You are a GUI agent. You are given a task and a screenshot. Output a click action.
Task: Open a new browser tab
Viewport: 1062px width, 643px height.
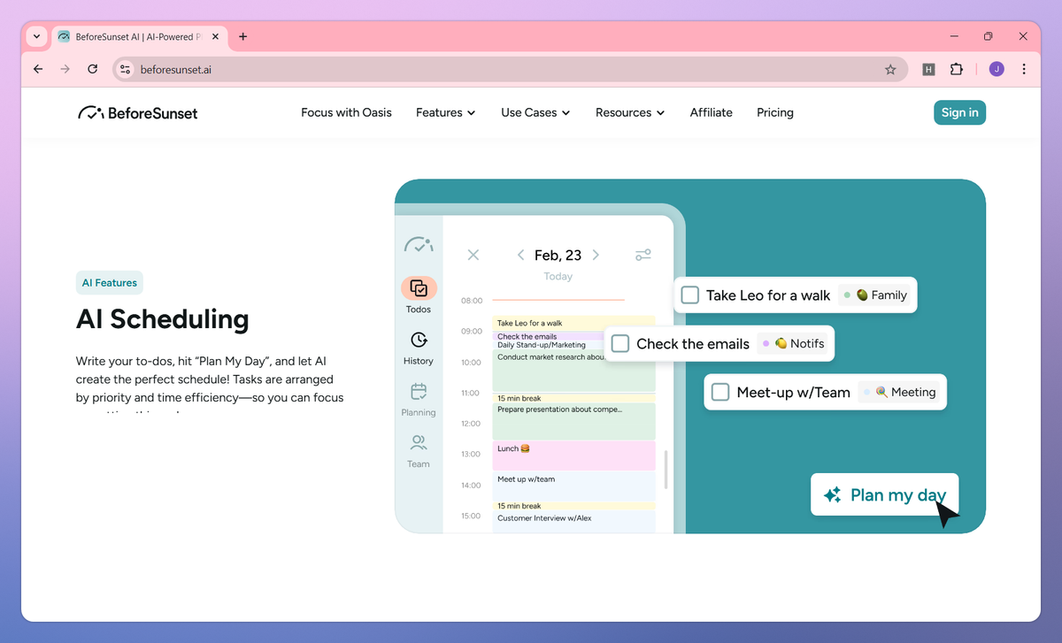click(x=242, y=36)
